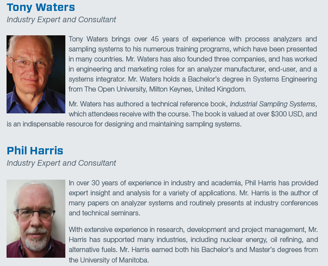
Task: Click the University of Manitoba text
Action: point(114,260)
